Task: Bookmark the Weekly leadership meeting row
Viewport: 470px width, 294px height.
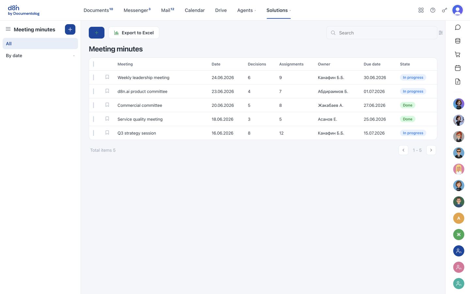Action: click(x=107, y=77)
